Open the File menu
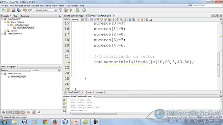 click(2, 6)
